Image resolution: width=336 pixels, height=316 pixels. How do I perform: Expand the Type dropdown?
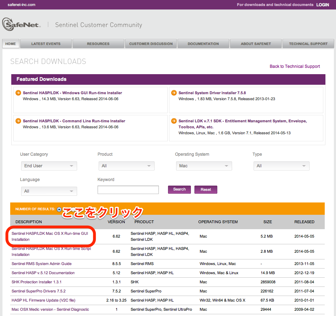click(281, 166)
